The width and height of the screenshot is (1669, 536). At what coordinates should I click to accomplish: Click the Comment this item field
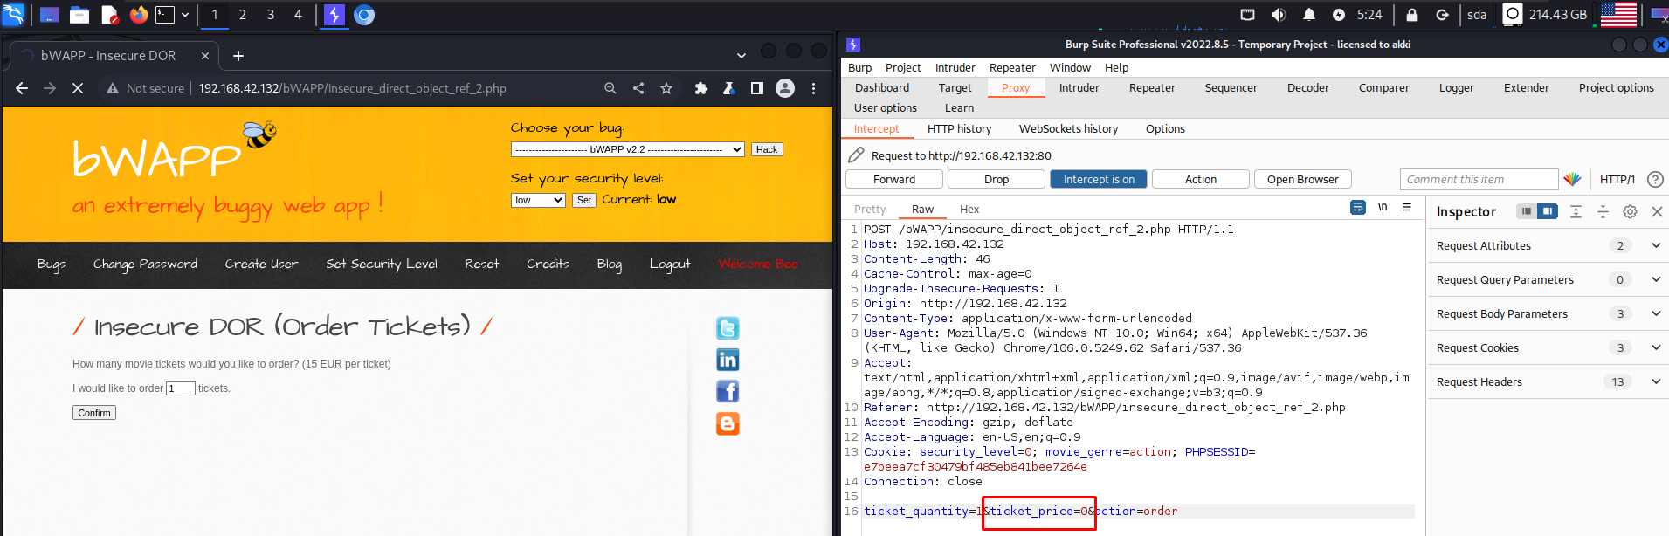click(x=1478, y=179)
